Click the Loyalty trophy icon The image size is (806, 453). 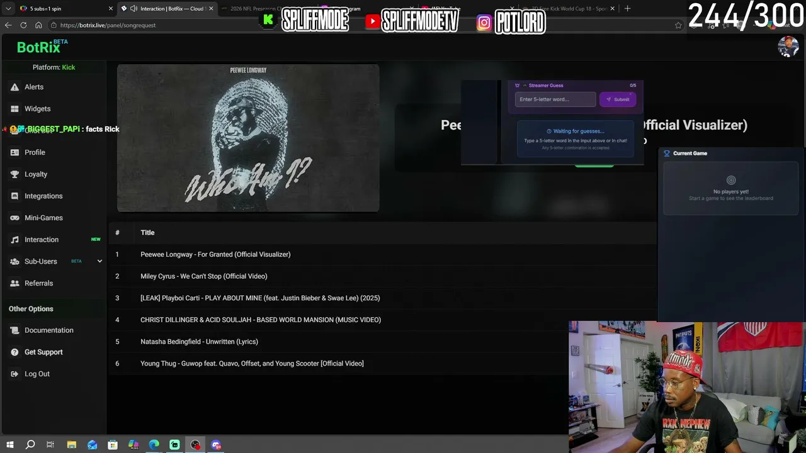point(14,174)
